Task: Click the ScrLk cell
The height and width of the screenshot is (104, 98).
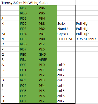Action: [66, 23]
